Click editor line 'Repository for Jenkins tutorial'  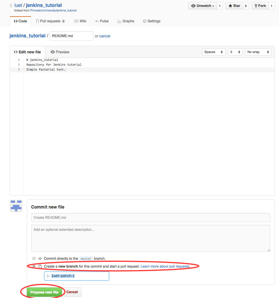click(54, 64)
